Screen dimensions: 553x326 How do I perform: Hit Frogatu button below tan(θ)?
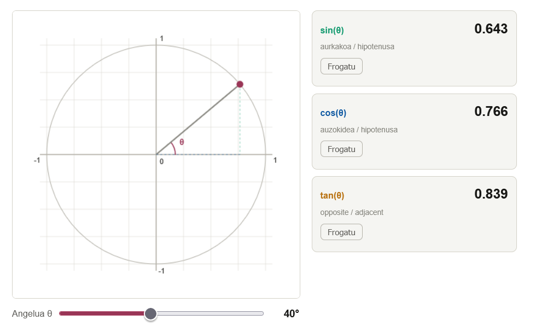tap(341, 232)
